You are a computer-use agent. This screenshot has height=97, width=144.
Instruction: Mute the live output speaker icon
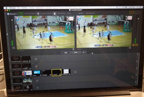[x=134, y=45]
